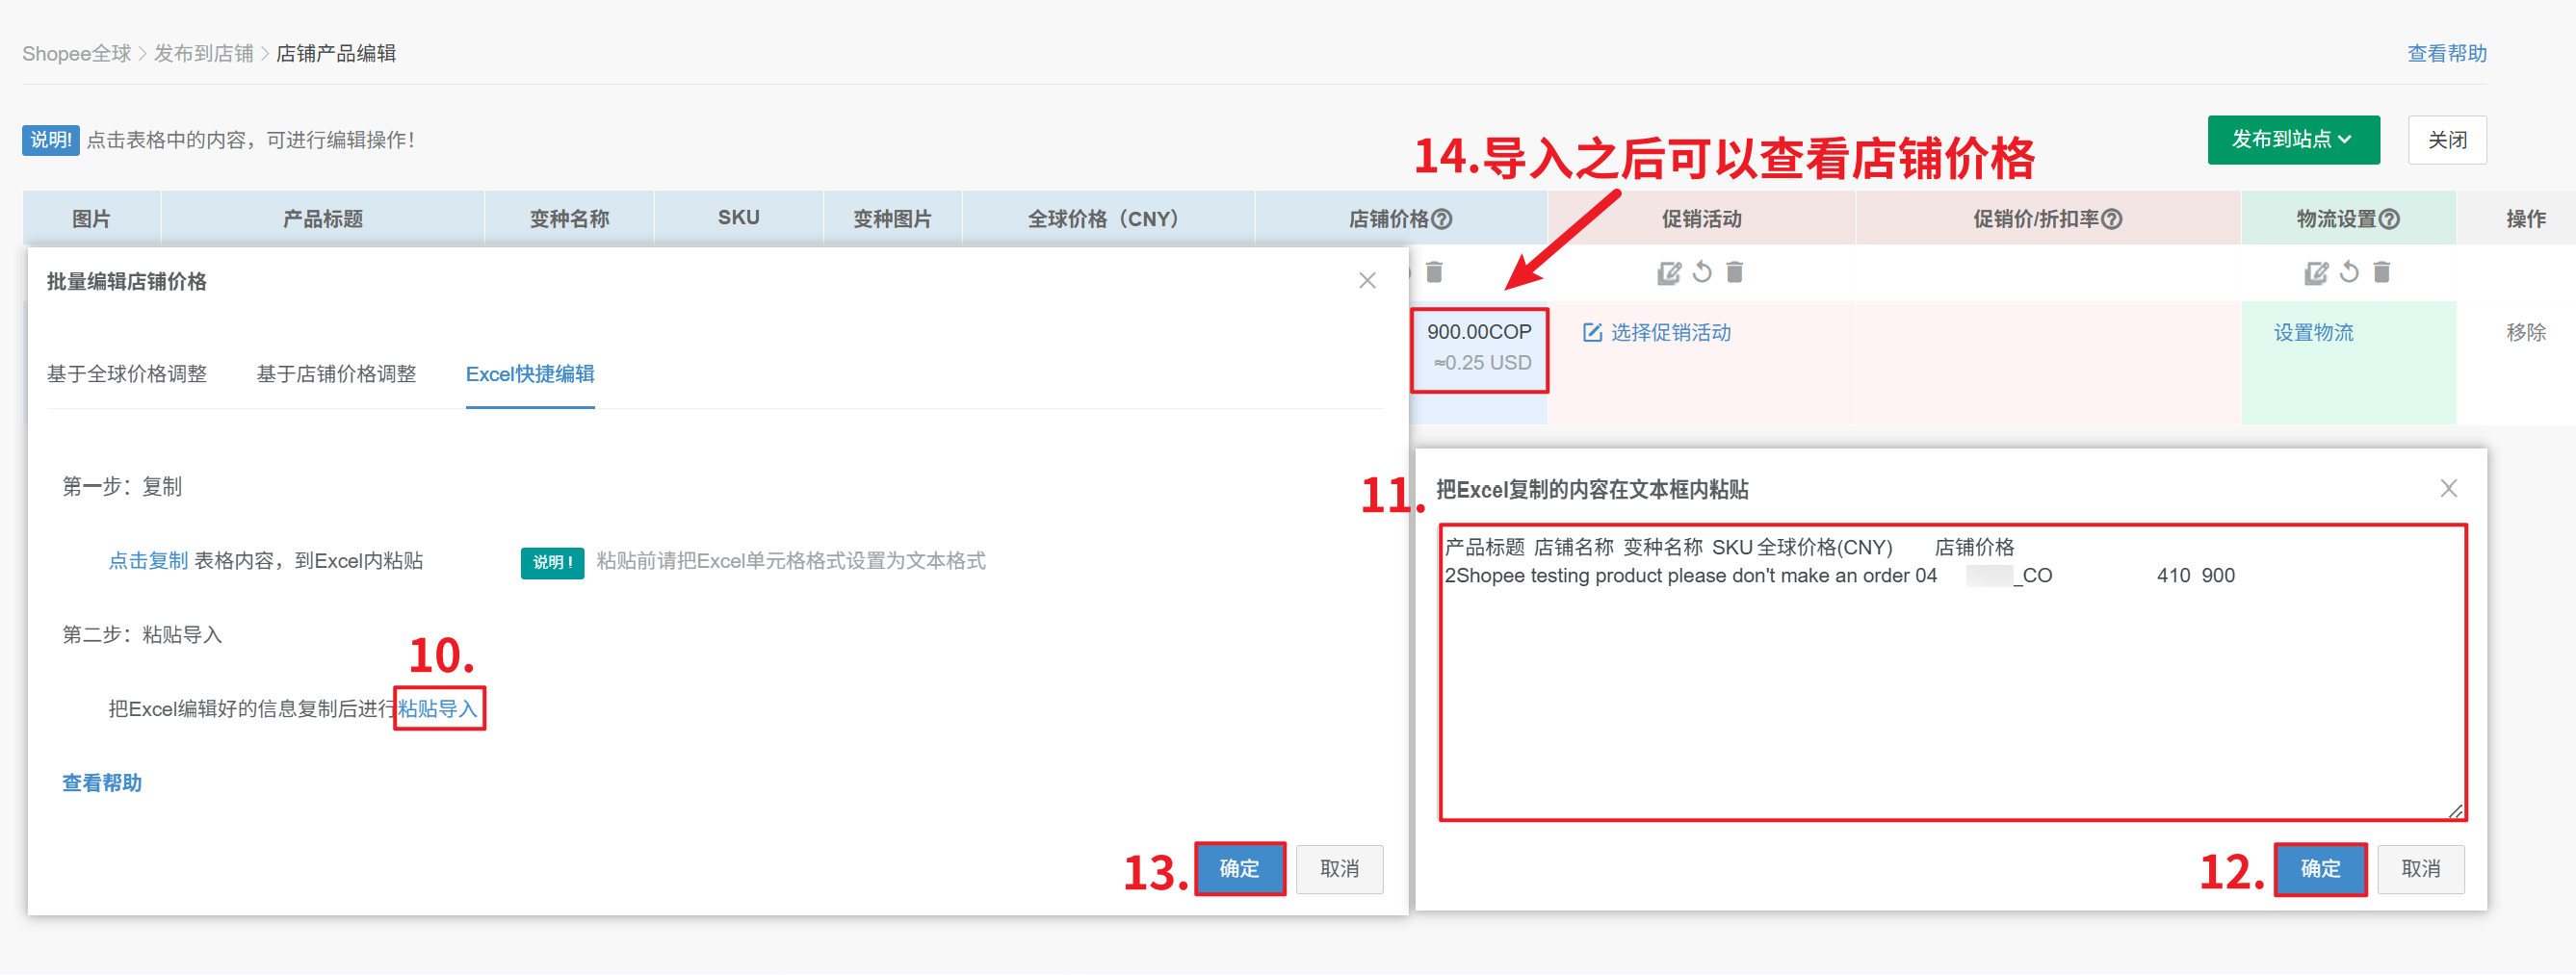Click the help icon beside 物流设置 header
Image resolution: width=2576 pixels, height=975 pixels.
(x=2389, y=218)
